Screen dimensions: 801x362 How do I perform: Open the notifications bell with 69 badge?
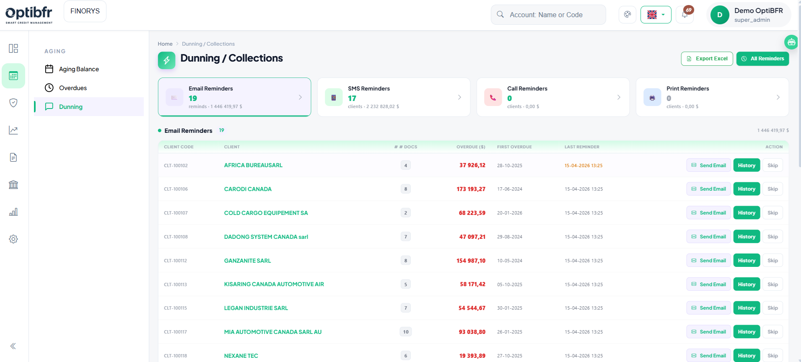684,15
